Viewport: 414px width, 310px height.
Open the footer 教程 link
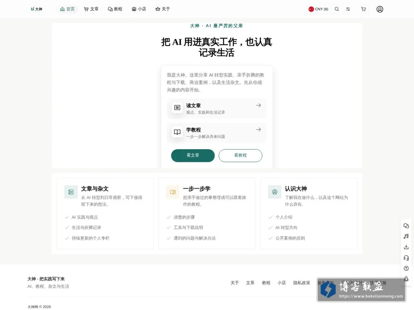pyautogui.click(x=266, y=283)
